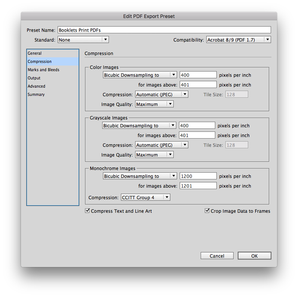The height and width of the screenshot is (297, 298).
Task: Click the Cancel button
Action: click(x=217, y=256)
